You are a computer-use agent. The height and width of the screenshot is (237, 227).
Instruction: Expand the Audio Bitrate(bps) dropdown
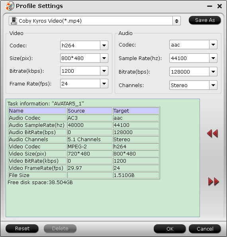pyautogui.click(x=213, y=72)
